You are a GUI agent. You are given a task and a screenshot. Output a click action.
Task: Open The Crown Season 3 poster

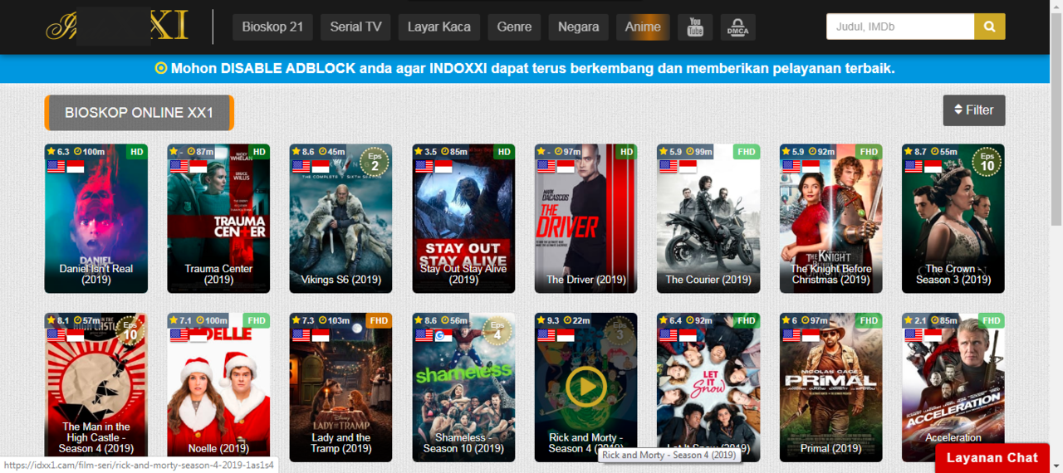point(953,218)
